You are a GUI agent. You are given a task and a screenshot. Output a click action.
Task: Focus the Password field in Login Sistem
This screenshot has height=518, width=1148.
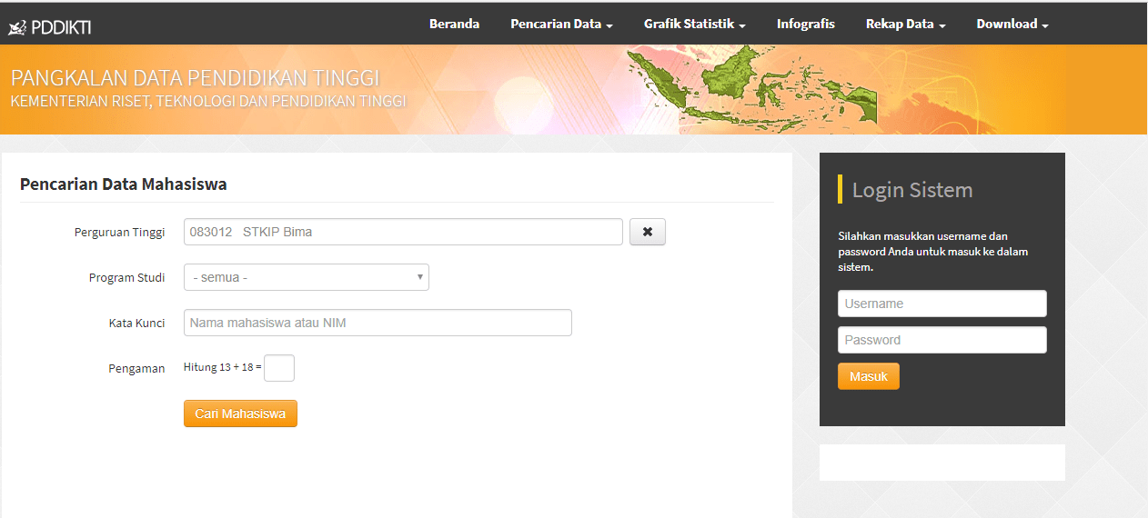pyautogui.click(x=942, y=340)
